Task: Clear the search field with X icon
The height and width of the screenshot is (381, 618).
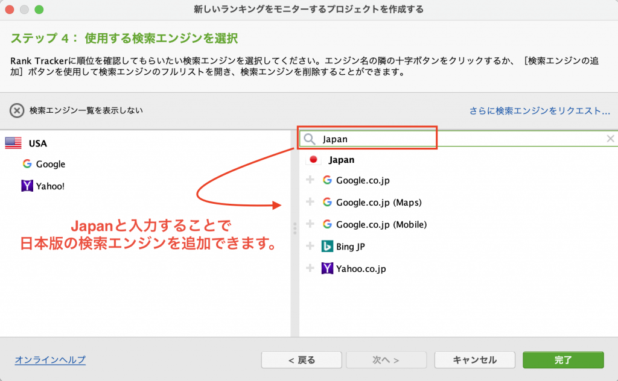Action: [610, 139]
